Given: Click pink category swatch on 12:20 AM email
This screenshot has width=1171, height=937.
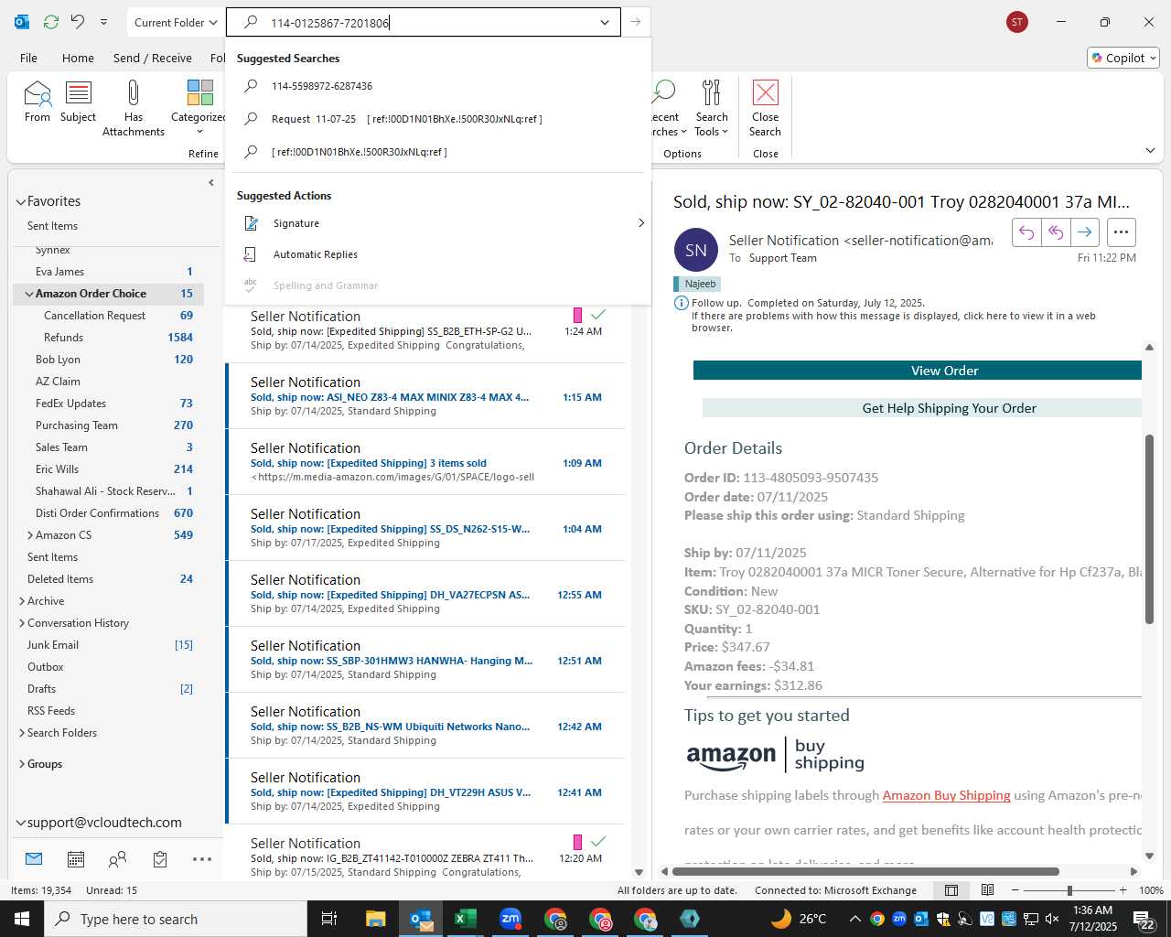Looking at the screenshot, I should point(577,842).
